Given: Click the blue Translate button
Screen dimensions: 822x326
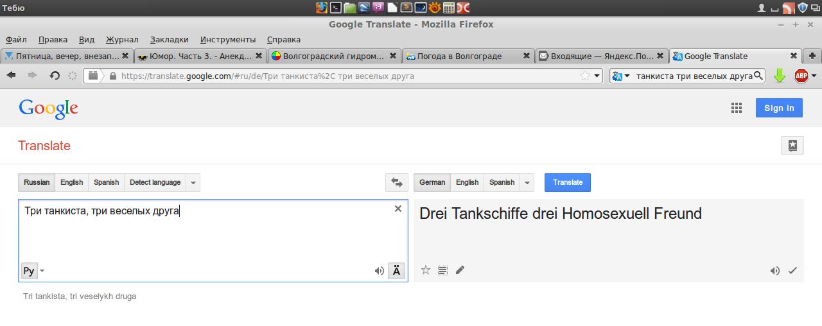Looking at the screenshot, I should coord(568,182).
